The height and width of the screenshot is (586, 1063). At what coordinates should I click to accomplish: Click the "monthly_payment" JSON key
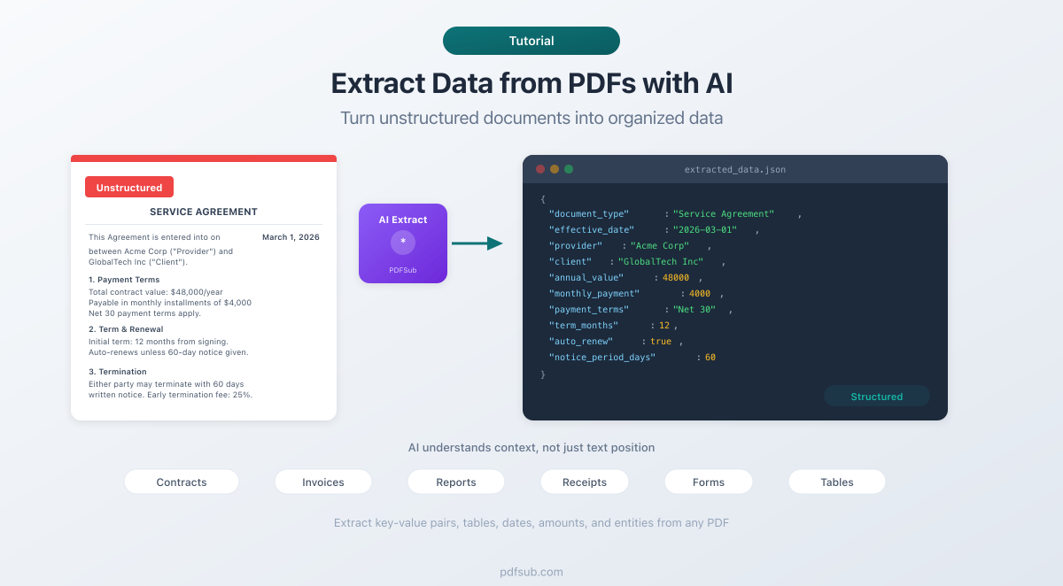point(594,293)
